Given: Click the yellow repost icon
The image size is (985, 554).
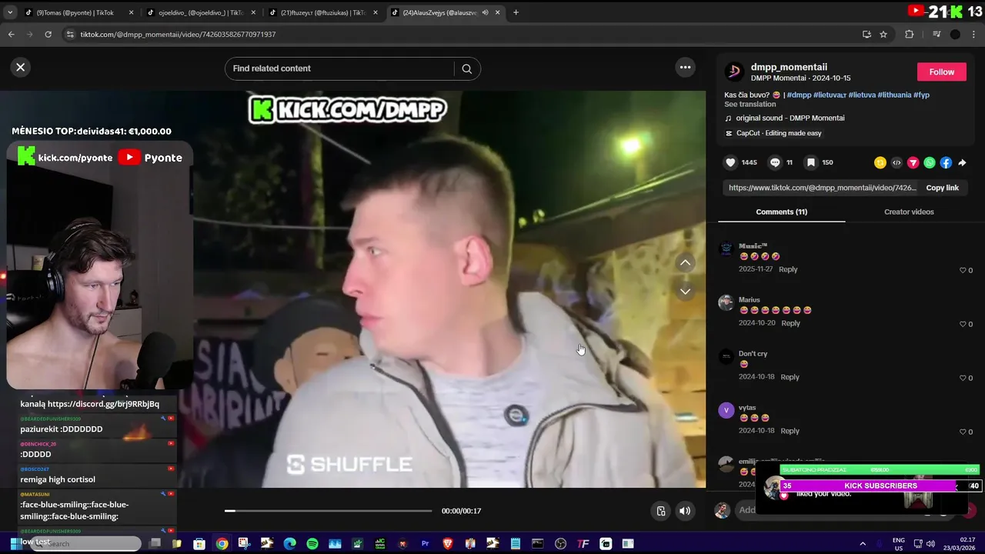Looking at the screenshot, I should [x=880, y=162].
